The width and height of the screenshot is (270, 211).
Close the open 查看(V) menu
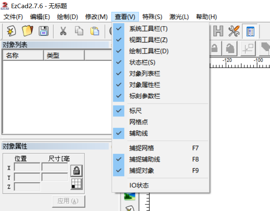coord(125,17)
